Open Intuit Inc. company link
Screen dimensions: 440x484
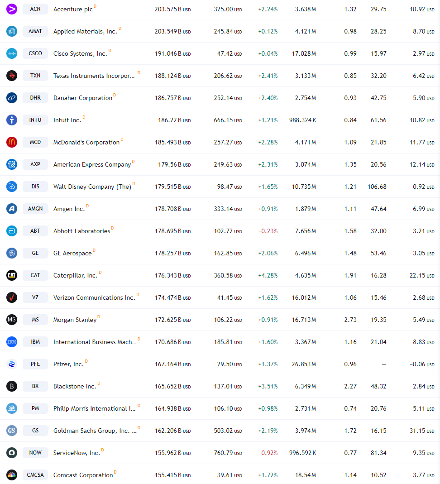coord(67,120)
